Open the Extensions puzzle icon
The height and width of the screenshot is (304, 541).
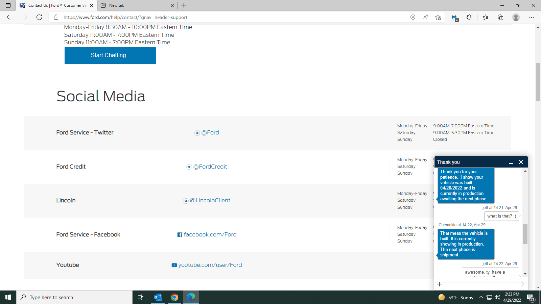click(469, 17)
